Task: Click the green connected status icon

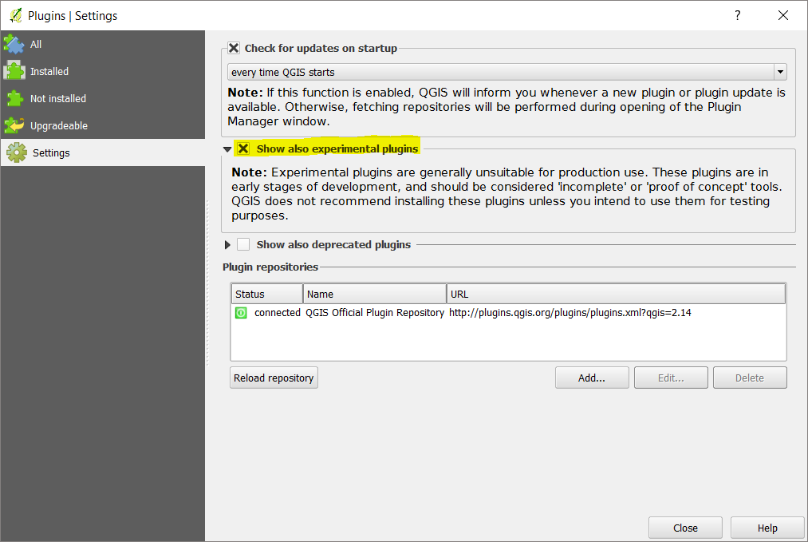Action: [x=240, y=313]
